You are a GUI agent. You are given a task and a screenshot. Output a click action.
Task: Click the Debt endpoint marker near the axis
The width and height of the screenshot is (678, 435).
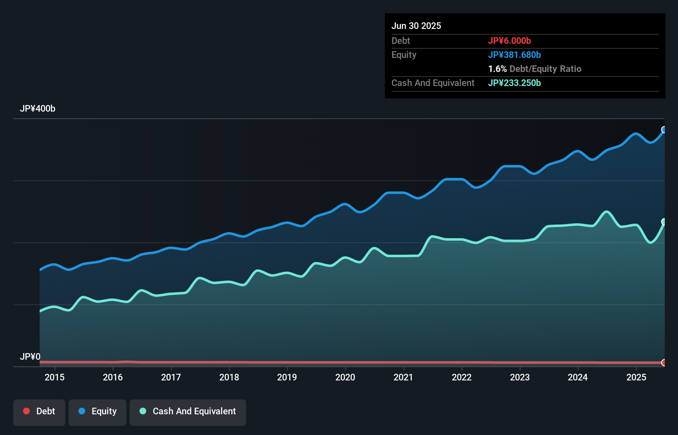click(x=664, y=363)
